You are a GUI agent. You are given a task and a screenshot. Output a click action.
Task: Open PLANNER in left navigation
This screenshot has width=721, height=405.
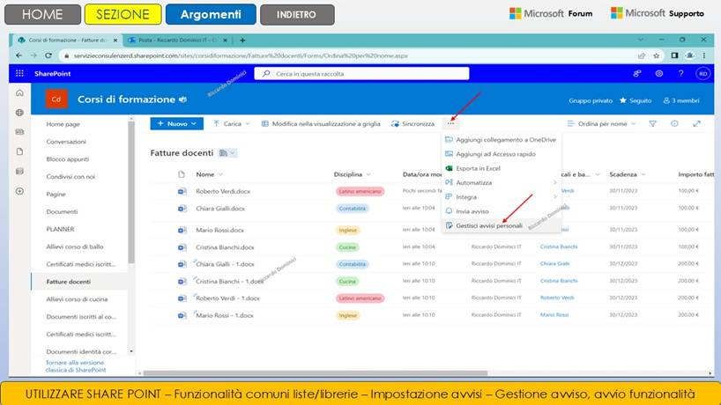point(60,229)
